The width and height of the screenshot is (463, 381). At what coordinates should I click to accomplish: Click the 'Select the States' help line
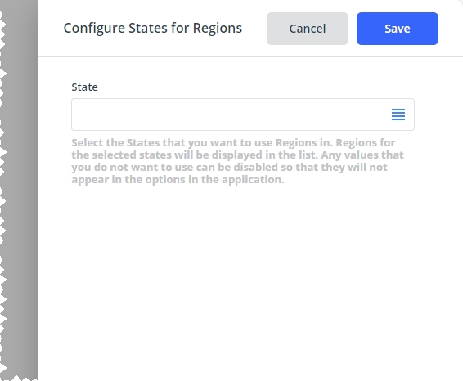(x=233, y=143)
